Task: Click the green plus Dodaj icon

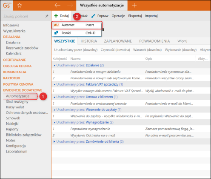Action: 56,16
